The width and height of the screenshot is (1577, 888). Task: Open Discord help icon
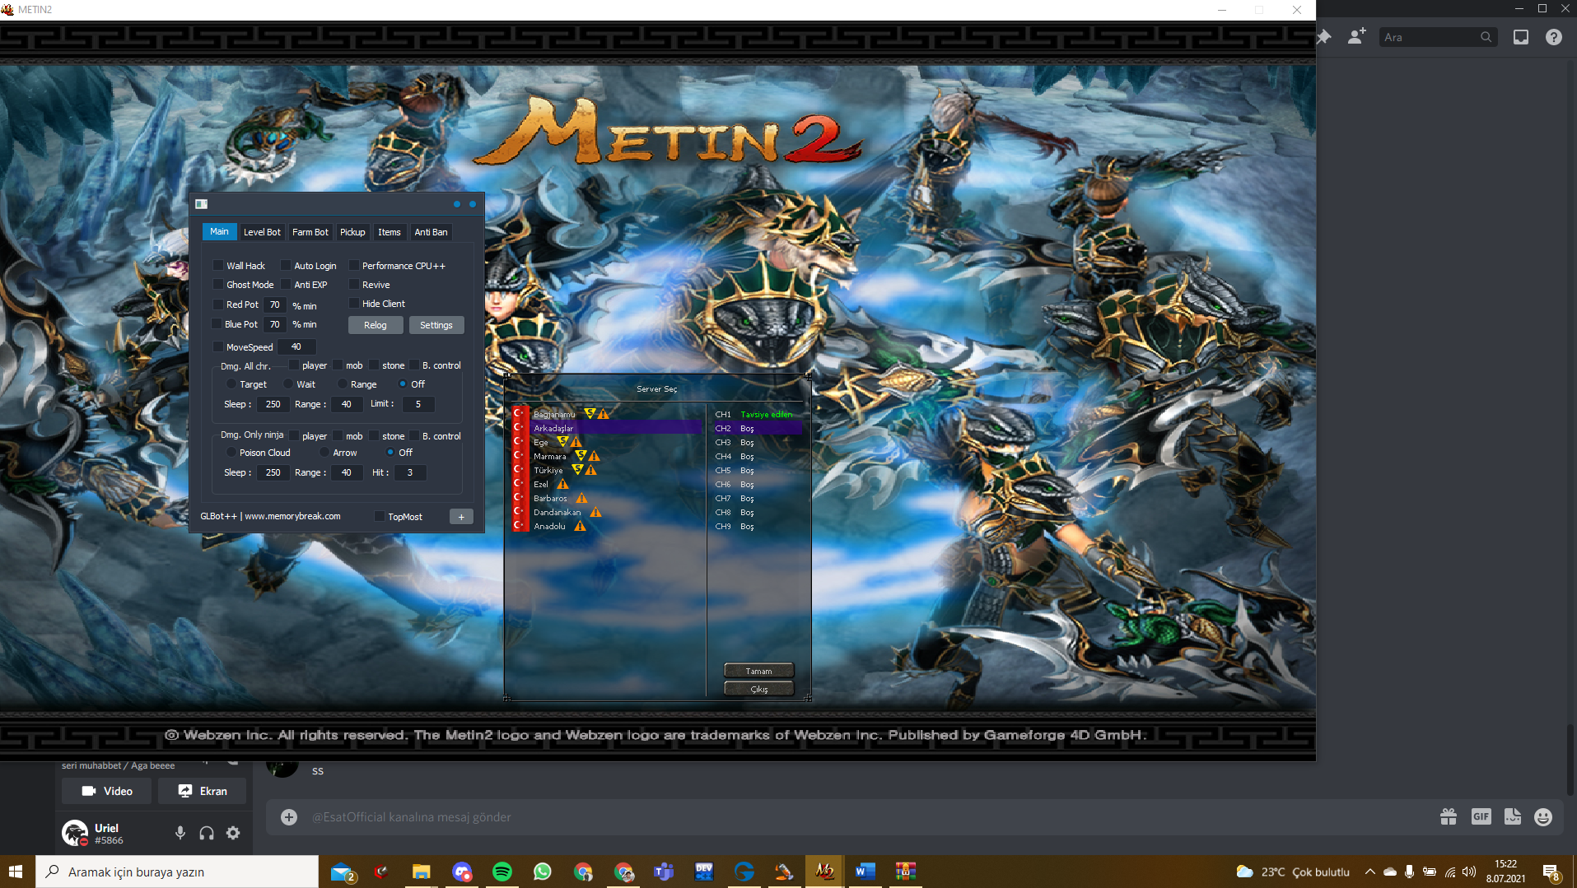[1554, 37]
